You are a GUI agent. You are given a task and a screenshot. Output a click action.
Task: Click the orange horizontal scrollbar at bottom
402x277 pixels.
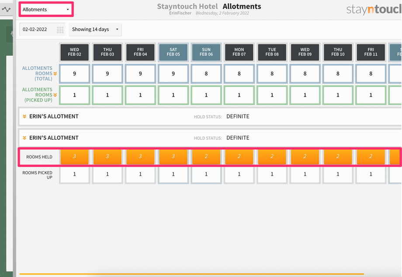click(x=192, y=274)
